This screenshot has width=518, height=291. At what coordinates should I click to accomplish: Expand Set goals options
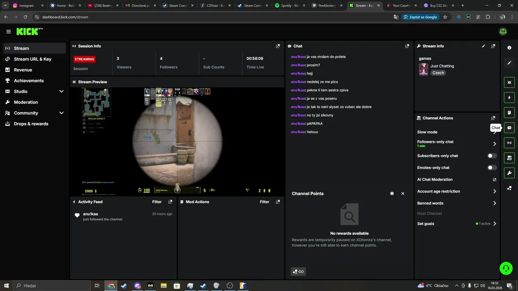click(x=495, y=224)
